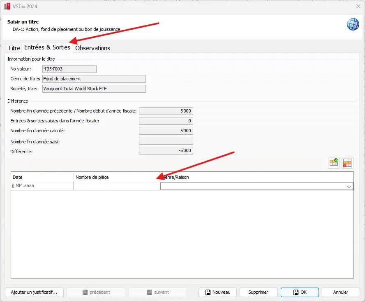Click the OK button
The width and height of the screenshot is (365, 302).
(x=300, y=292)
